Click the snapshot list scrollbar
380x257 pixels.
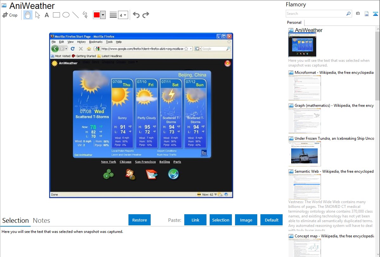click(377, 65)
